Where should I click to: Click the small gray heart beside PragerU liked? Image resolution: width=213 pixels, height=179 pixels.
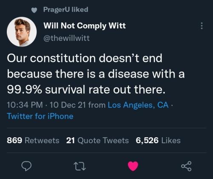[34, 10]
